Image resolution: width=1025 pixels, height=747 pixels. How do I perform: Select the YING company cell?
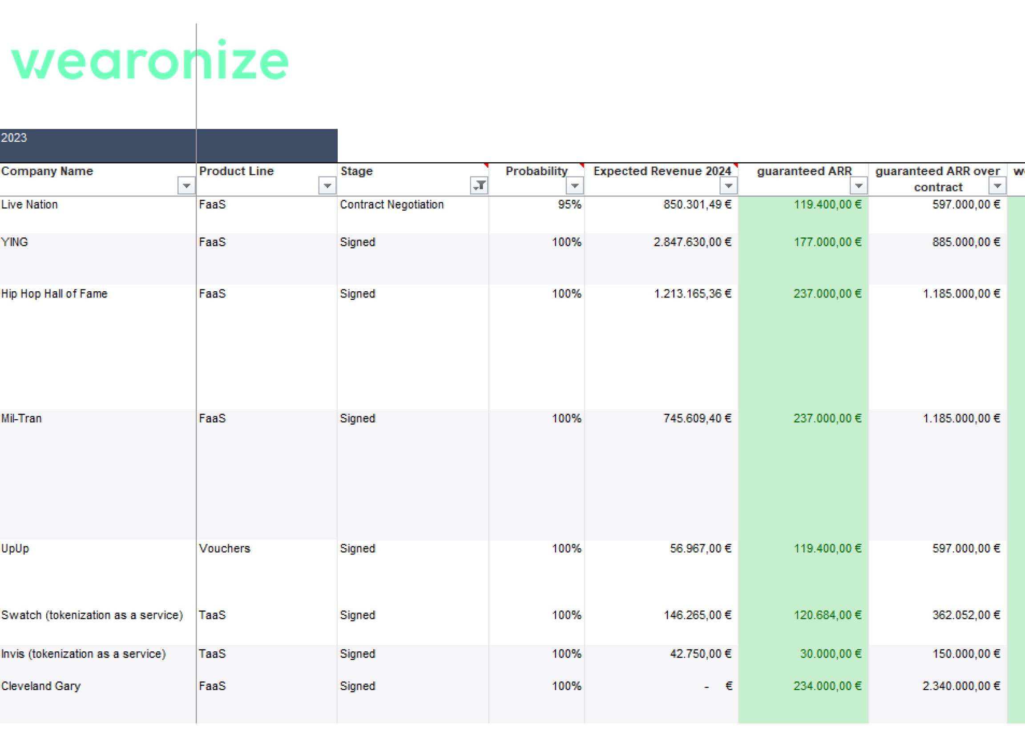point(98,259)
